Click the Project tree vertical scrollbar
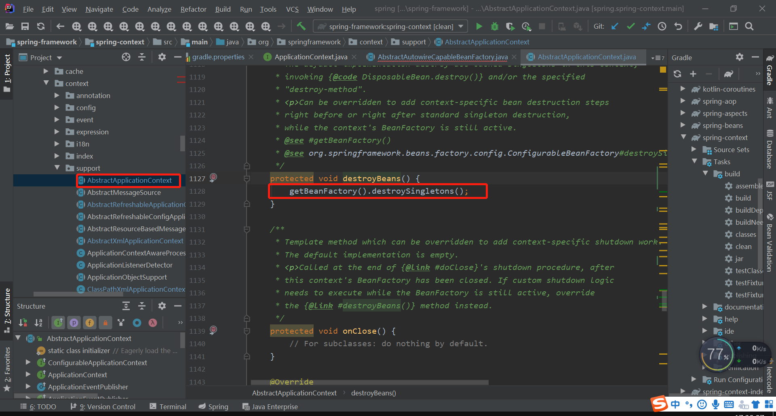This screenshot has height=416, width=776. 182,143
